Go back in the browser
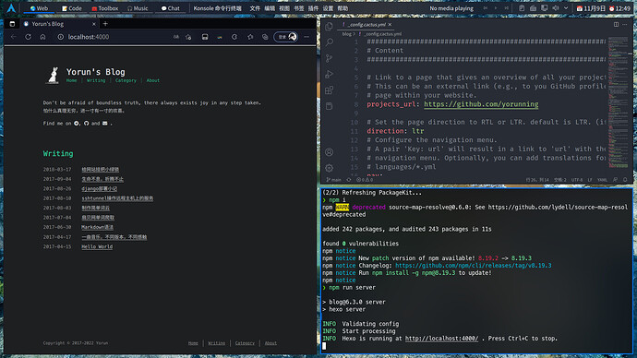This screenshot has height=358, width=637. pyautogui.click(x=14, y=37)
